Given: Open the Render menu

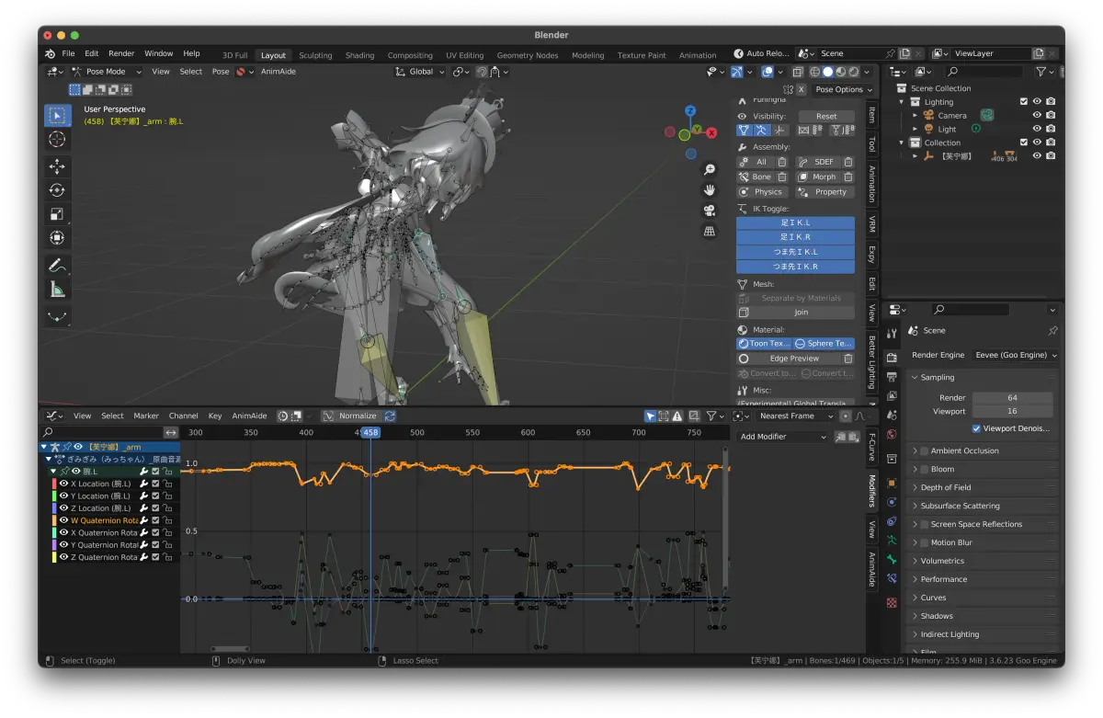Looking at the screenshot, I should 121,53.
